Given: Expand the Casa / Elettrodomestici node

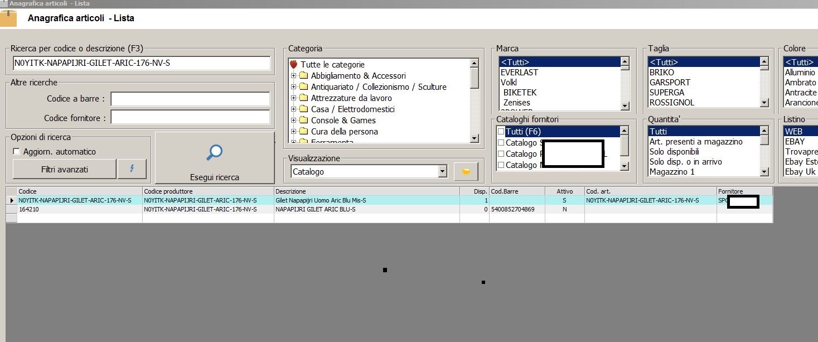Looking at the screenshot, I should 293,109.
